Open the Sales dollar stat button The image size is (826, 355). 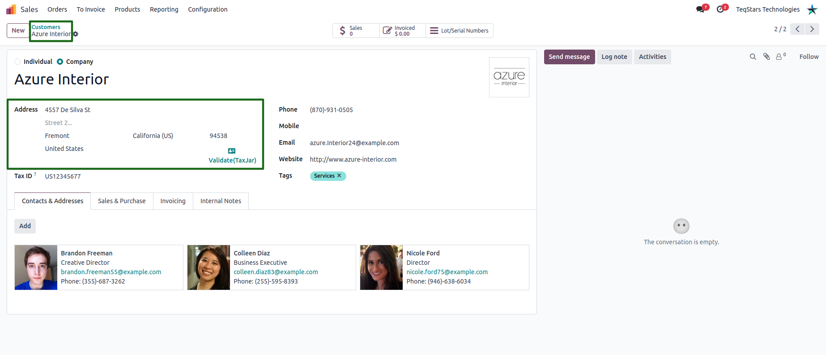click(356, 30)
